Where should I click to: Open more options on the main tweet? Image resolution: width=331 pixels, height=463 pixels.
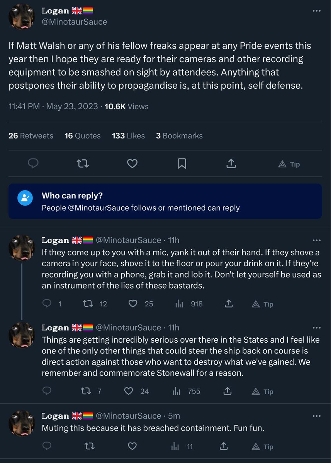tap(317, 11)
